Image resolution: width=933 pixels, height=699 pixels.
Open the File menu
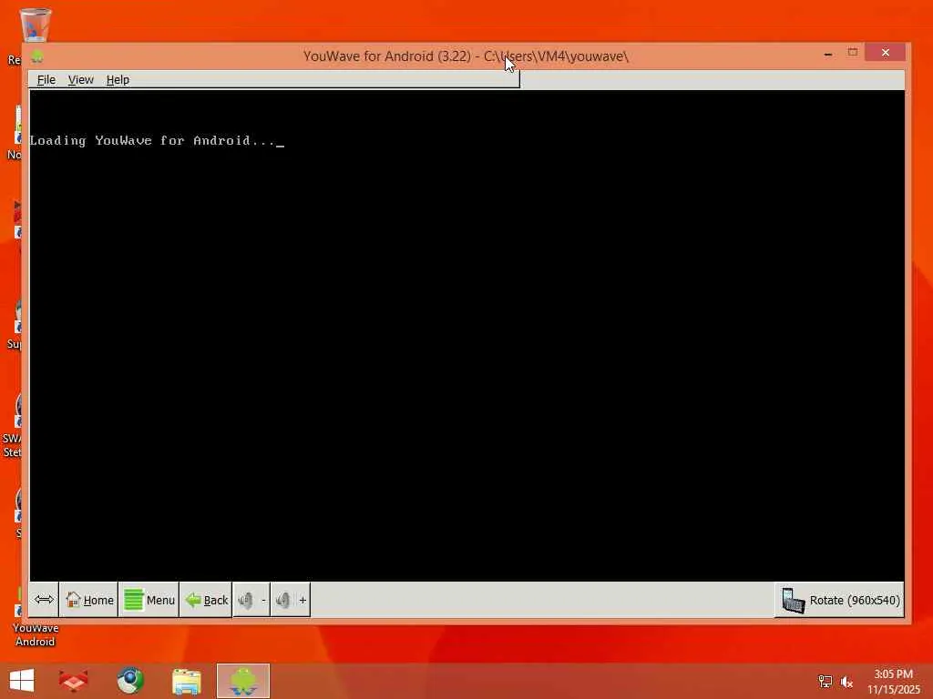(x=46, y=80)
